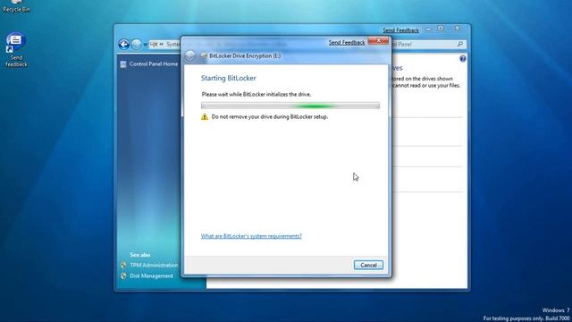Click 'See also' label in sidebar
This screenshot has height=322, width=572.
140,255
